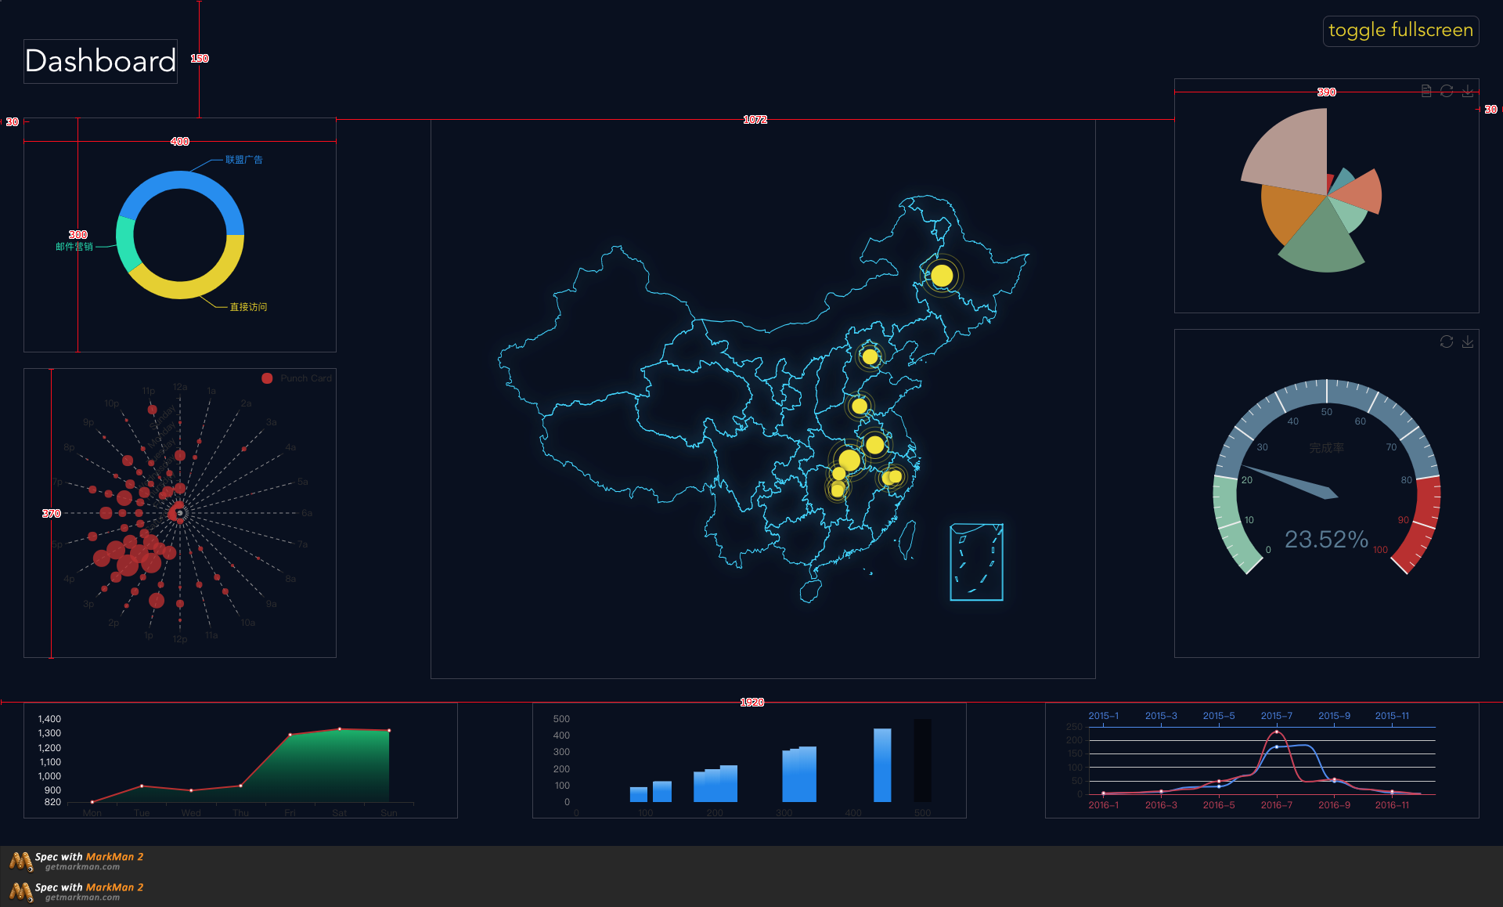Viewport: 1503px width, 907px height.
Task: Click the Dashboard title
Action: pos(100,61)
